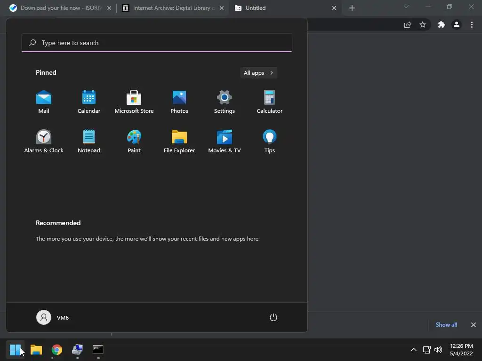Launch Movies & TV app
This screenshot has height=361, width=482.
pyautogui.click(x=225, y=141)
